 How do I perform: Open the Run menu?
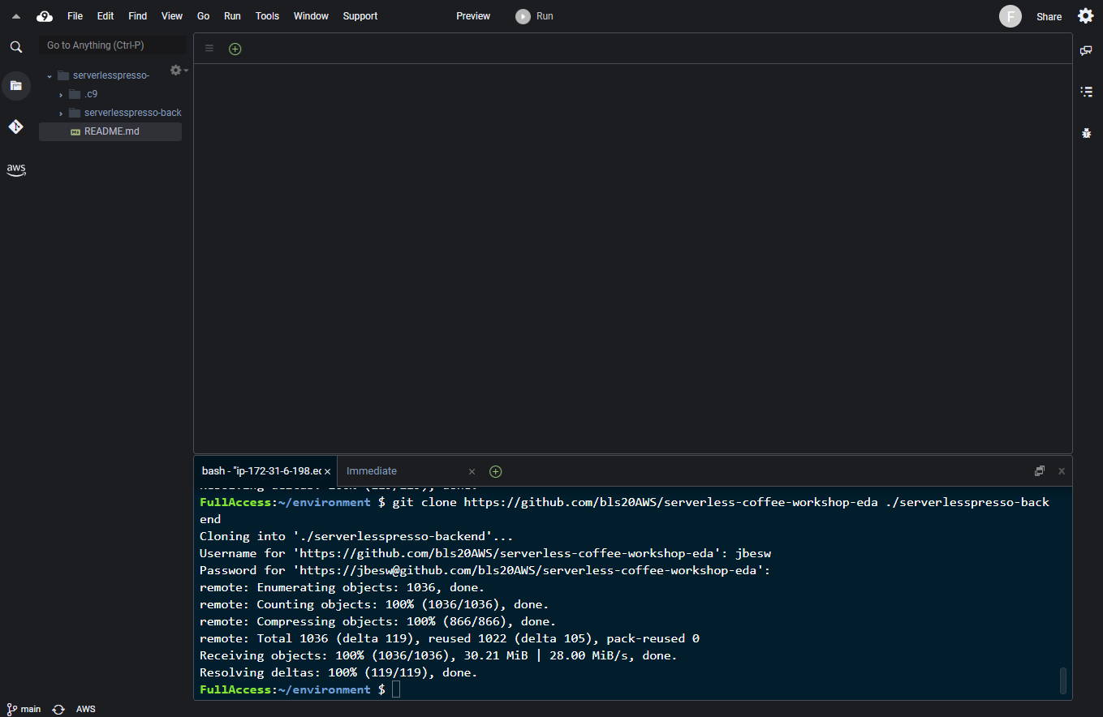pyautogui.click(x=232, y=16)
